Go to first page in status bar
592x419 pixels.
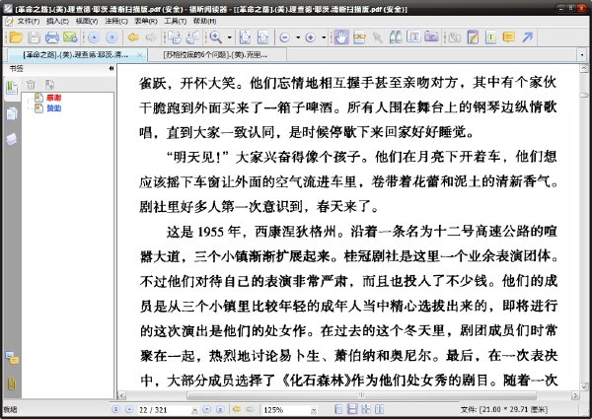115,409
